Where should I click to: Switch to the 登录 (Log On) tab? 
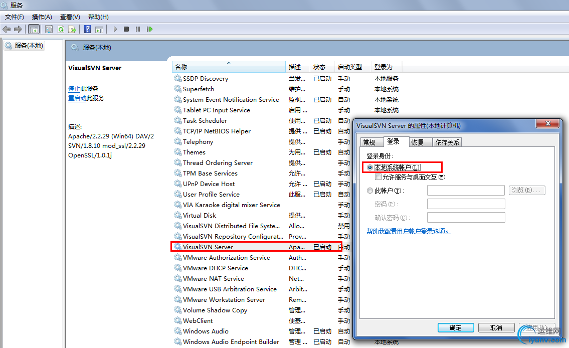point(396,141)
